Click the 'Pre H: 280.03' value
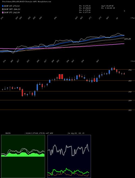Image resolution: width=135 pixels, height=178 pixels. [85, 8]
